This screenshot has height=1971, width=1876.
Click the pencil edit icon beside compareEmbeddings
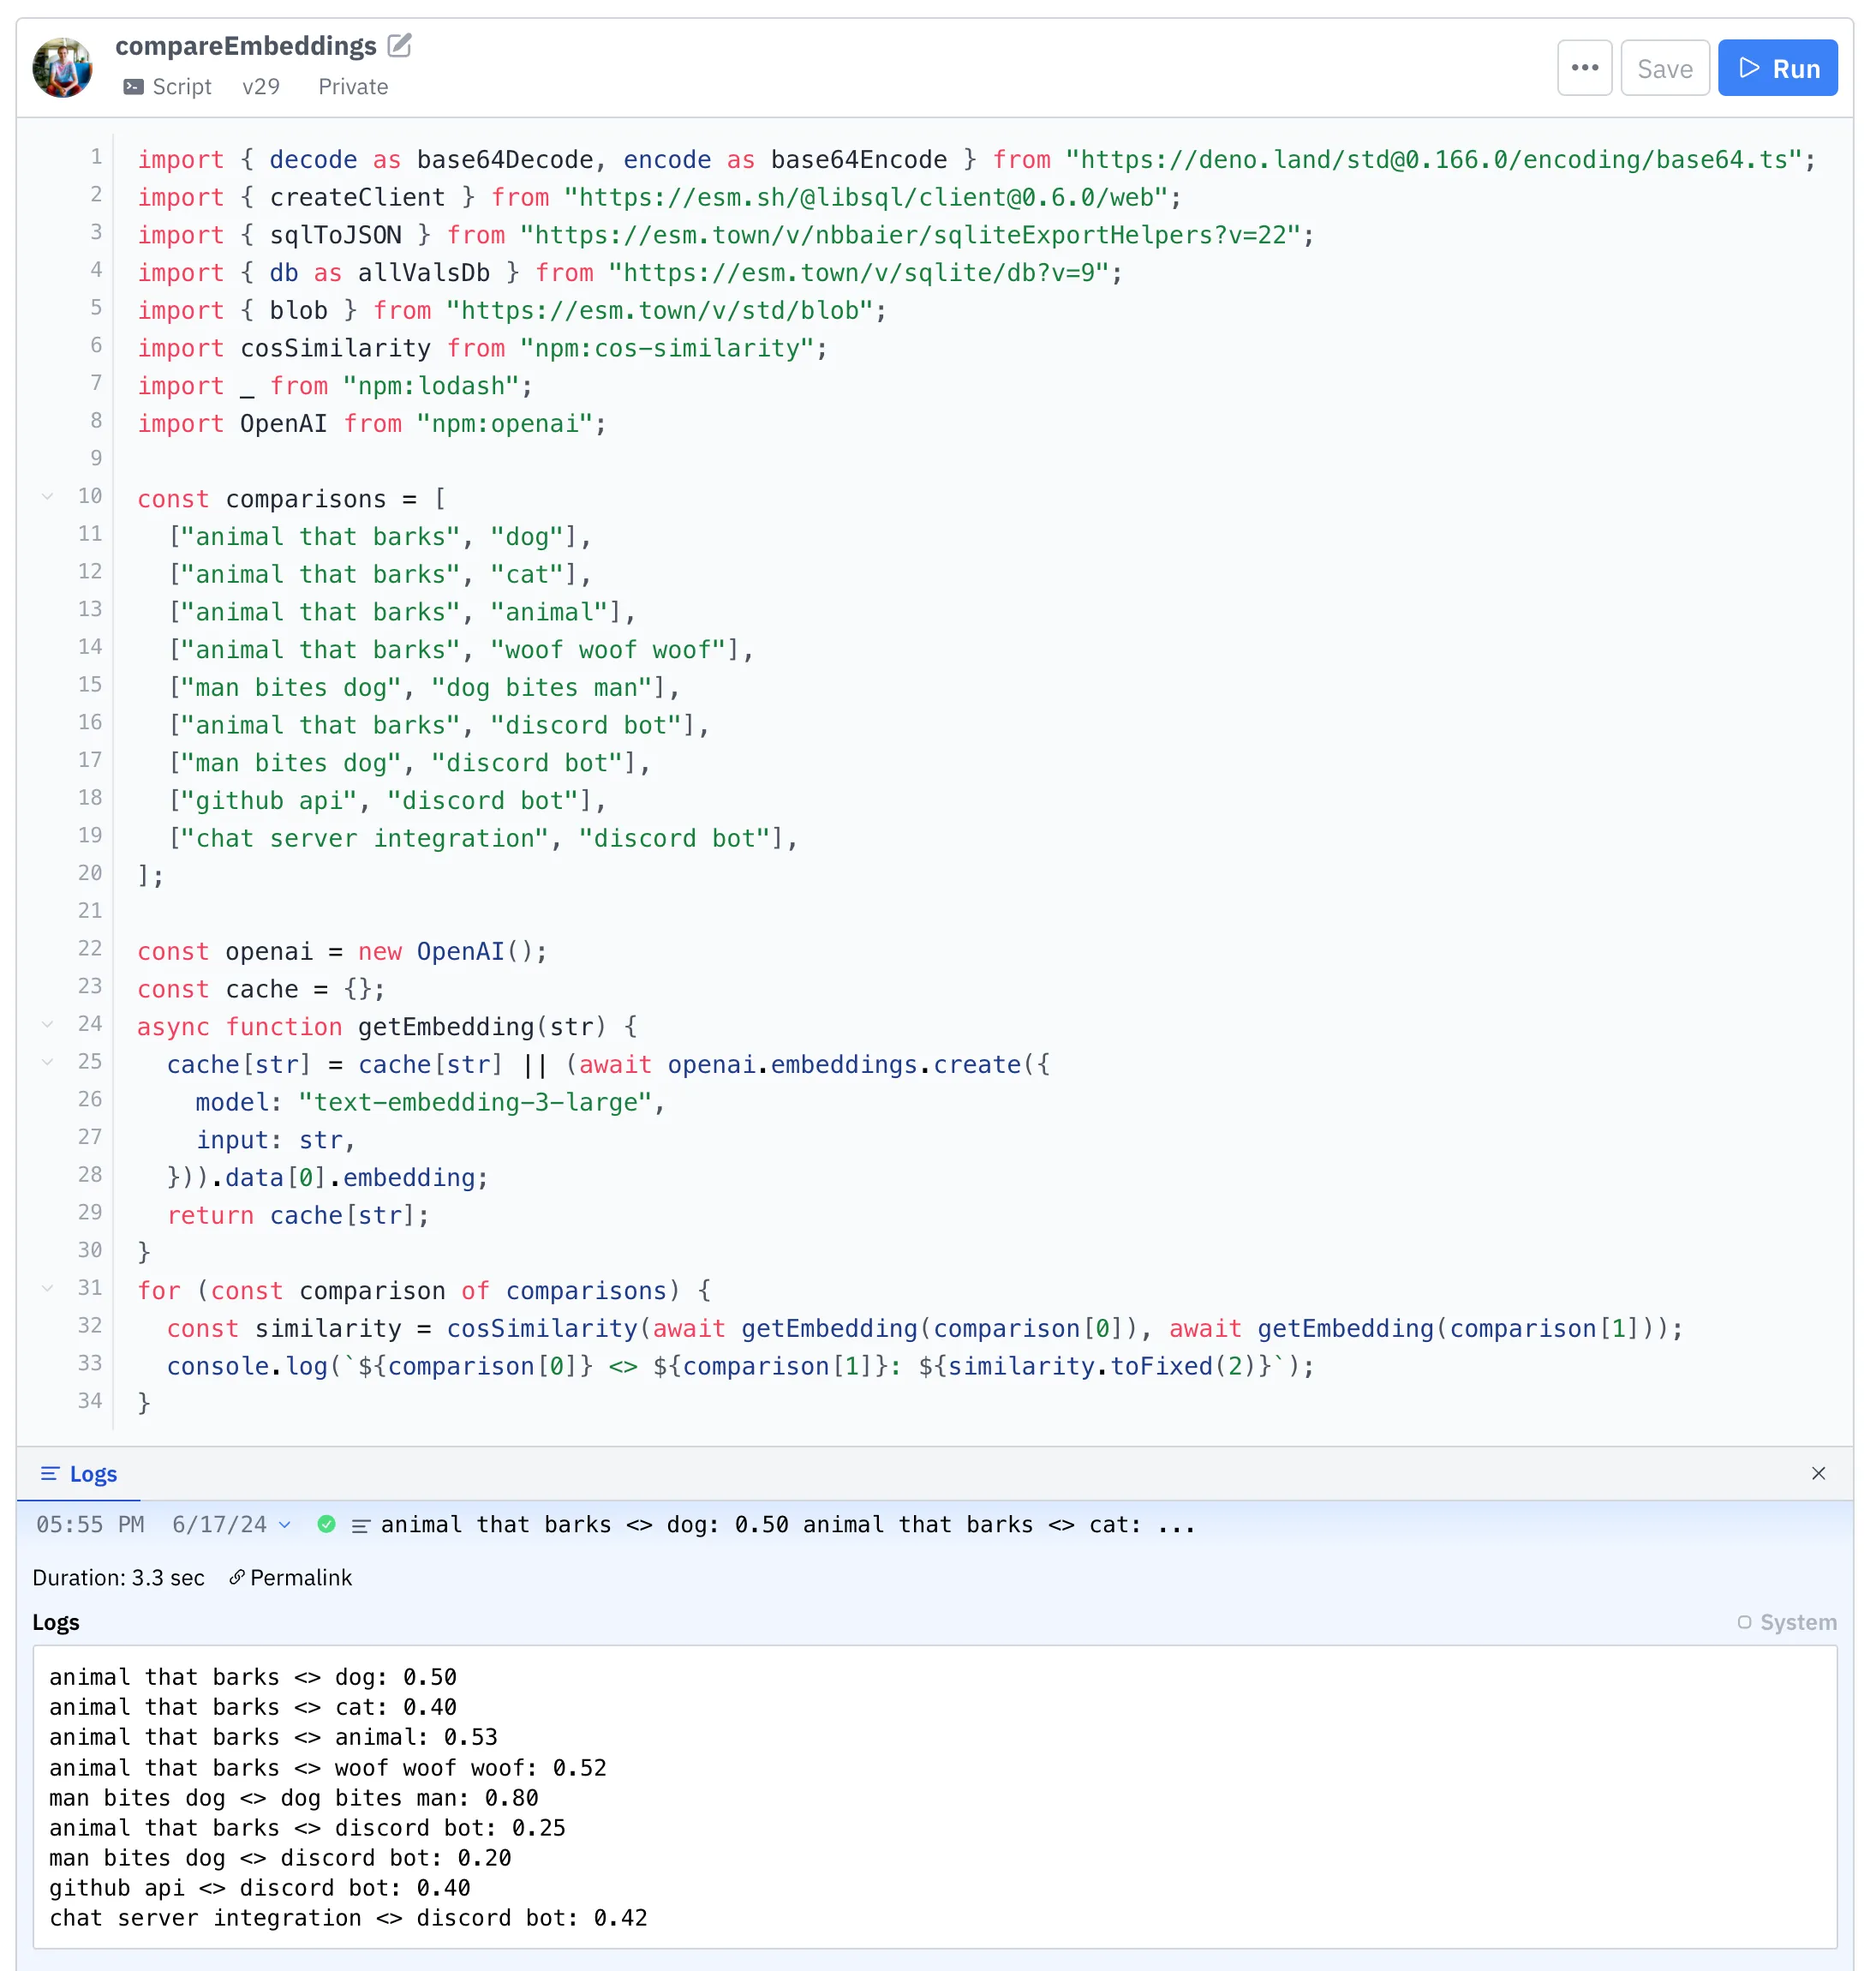pyautogui.click(x=400, y=45)
